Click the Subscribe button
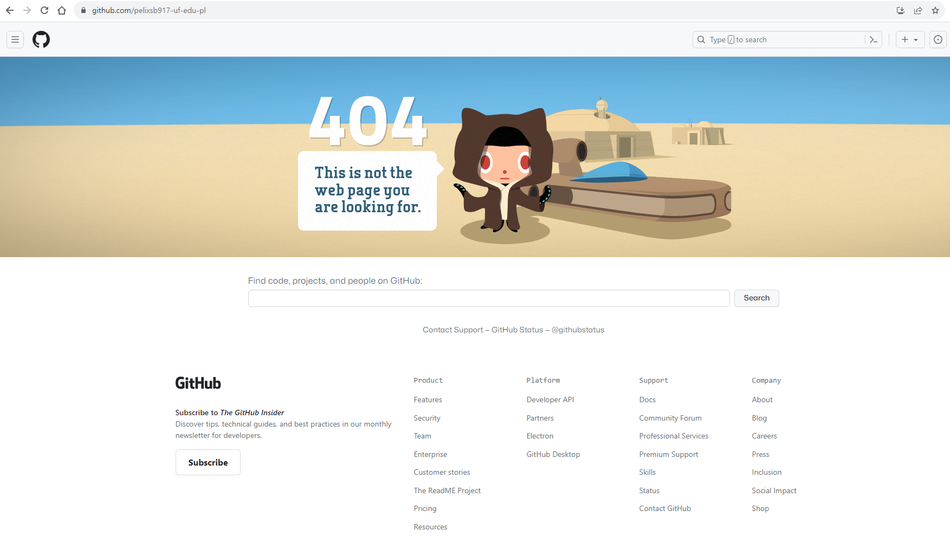Image resolution: width=950 pixels, height=537 pixels. pyautogui.click(x=208, y=462)
